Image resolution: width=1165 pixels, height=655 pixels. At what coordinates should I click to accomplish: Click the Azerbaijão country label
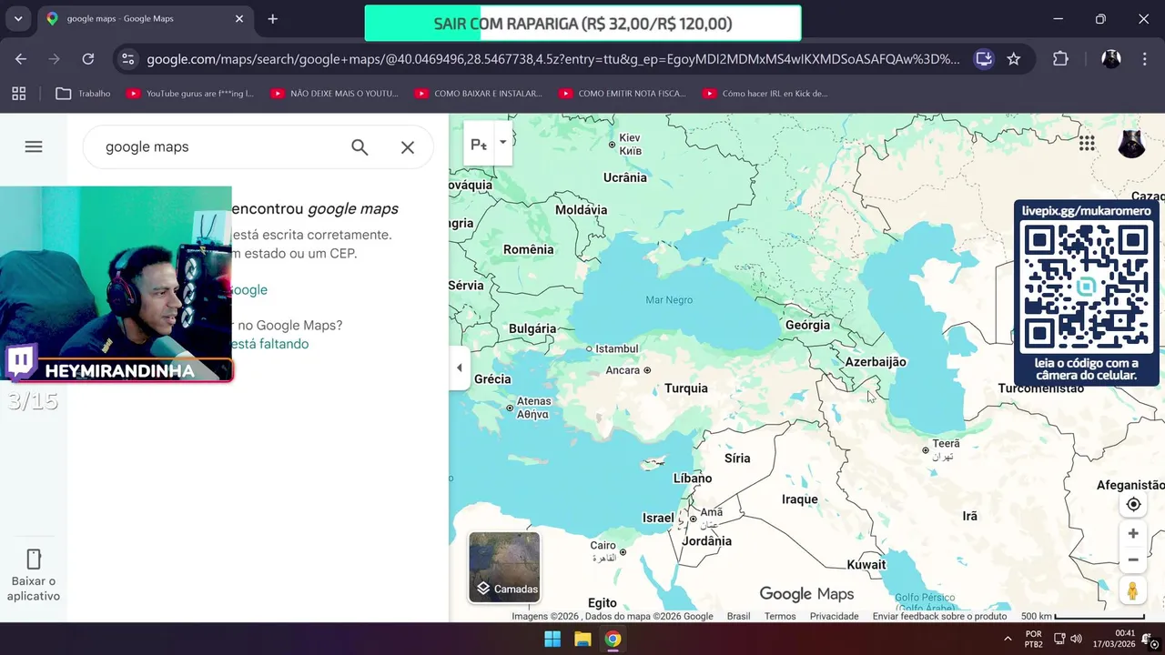pos(876,362)
